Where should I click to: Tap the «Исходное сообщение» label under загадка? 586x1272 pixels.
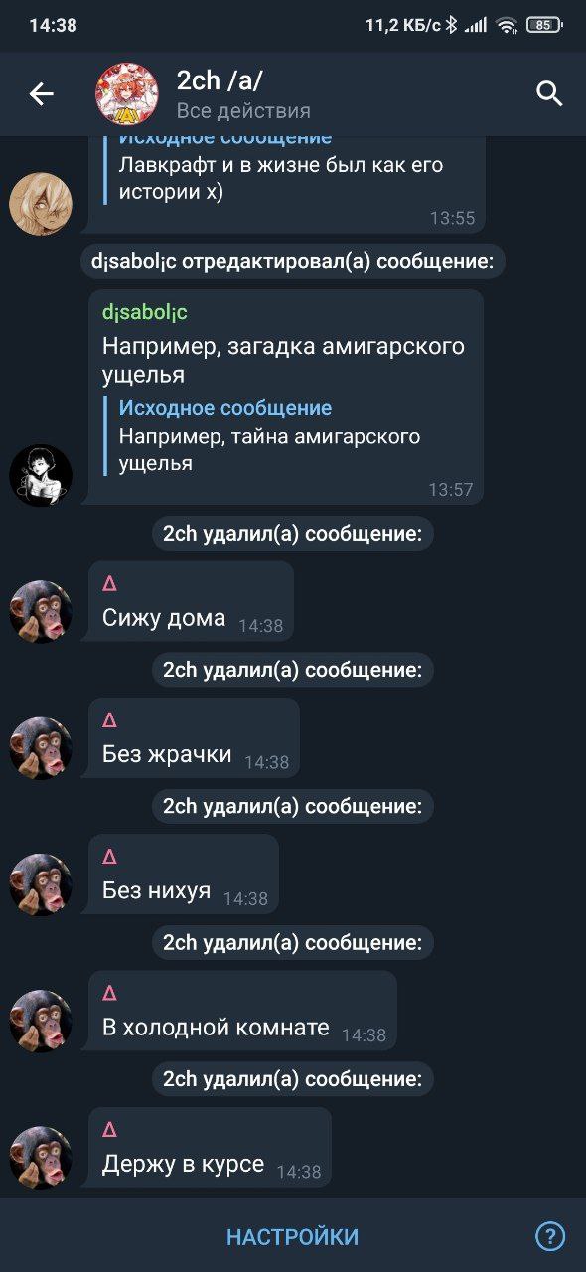[225, 408]
